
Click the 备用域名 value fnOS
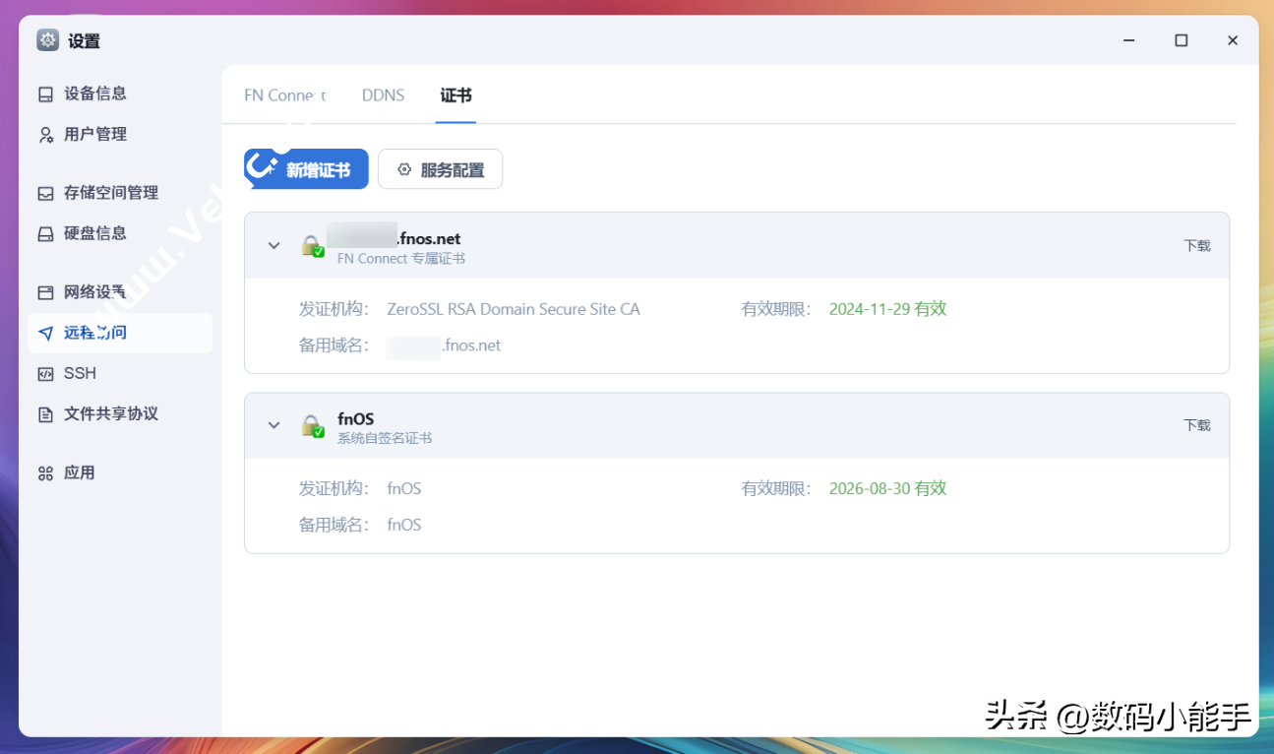[404, 525]
